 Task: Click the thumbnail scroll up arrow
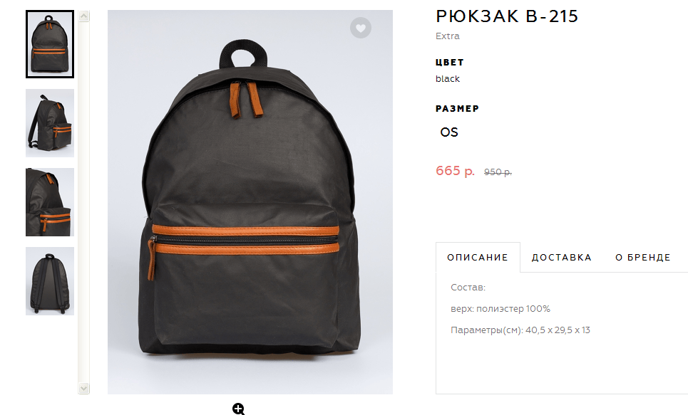(84, 16)
